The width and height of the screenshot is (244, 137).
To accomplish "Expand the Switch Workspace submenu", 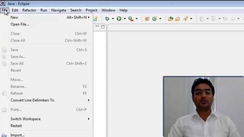I will 89,119.
